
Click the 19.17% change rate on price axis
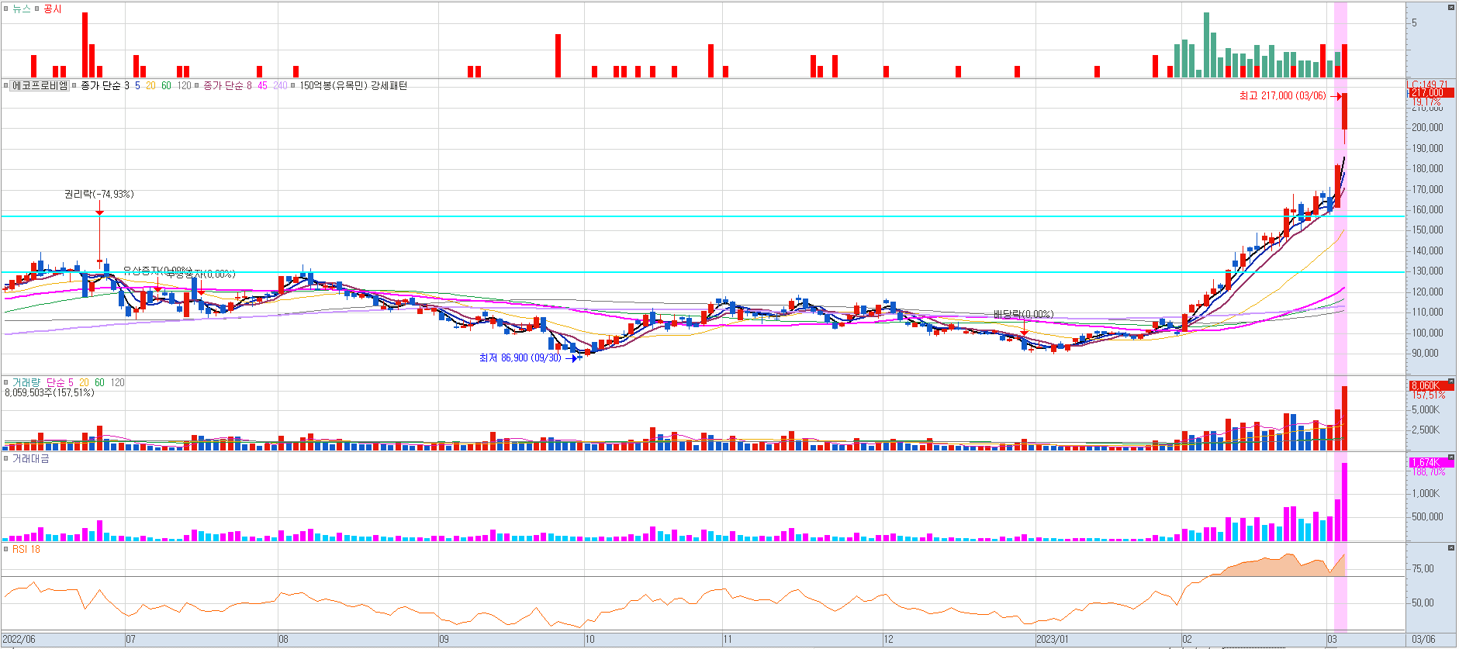pyautogui.click(x=1426, y=102)
